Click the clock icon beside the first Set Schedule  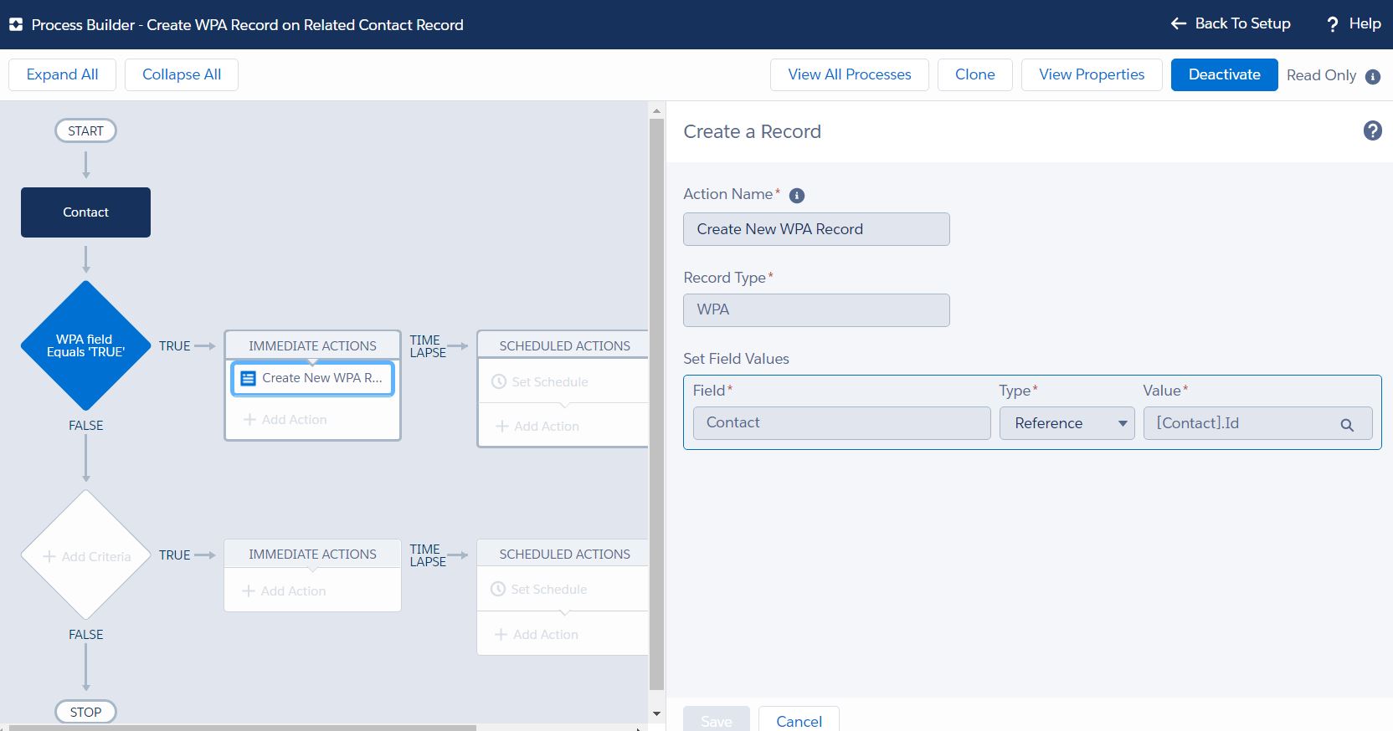[x=499, y=381]
